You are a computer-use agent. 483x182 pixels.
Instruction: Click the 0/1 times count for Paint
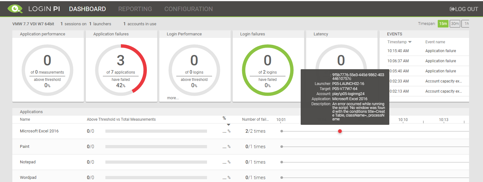255,147
